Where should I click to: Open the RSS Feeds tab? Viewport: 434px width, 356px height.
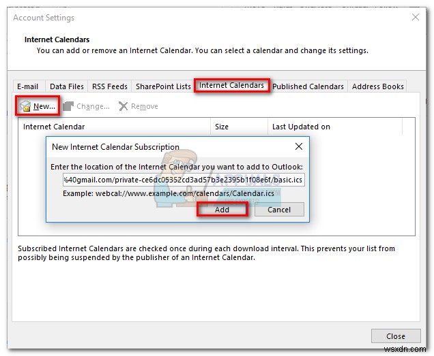click(110, 86)
